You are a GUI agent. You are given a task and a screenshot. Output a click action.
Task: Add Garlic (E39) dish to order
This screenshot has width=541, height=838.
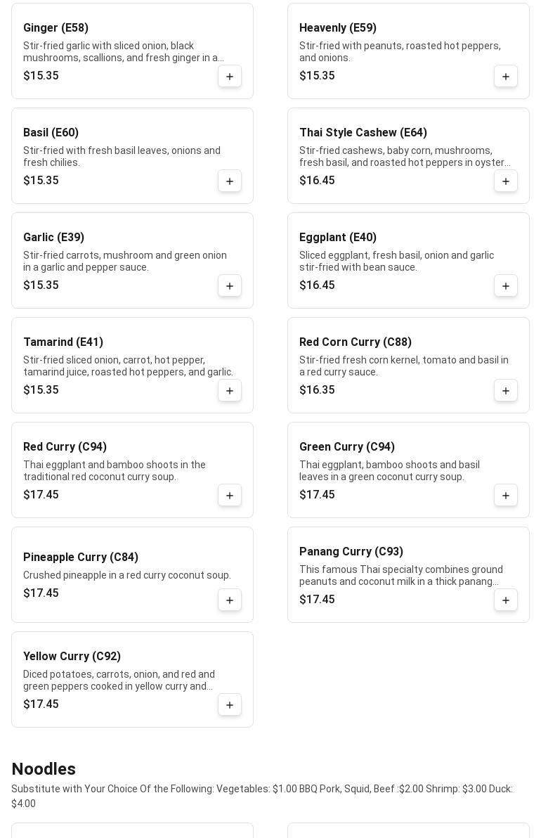tap(230, 286)
